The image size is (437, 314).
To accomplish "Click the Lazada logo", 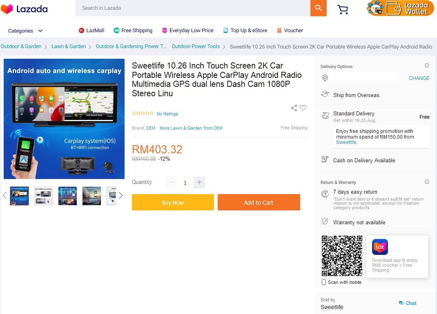I will (24, 9).
